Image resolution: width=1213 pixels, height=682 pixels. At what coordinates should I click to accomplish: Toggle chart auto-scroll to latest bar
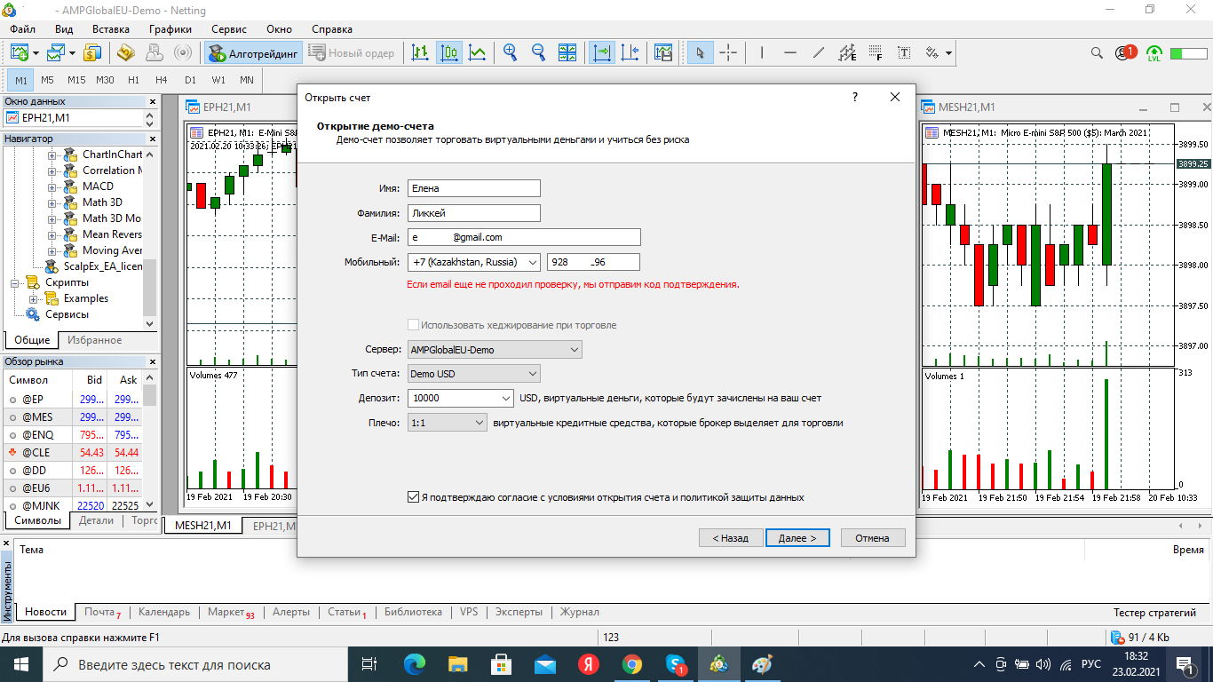602,53
